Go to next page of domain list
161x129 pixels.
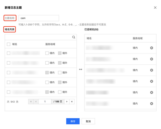tap(67, 102)
